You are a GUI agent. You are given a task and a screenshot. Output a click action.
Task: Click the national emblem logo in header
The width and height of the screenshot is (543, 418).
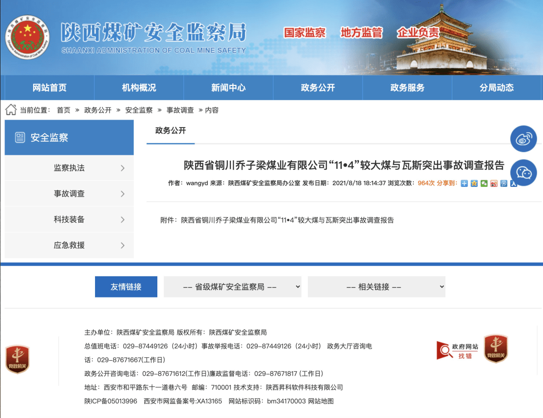(28, 38)
